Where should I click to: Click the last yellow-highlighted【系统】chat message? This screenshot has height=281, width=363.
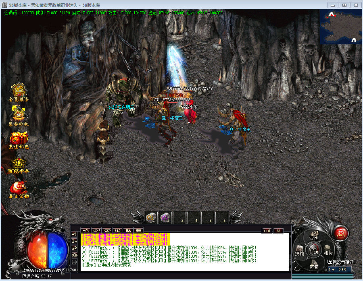click(x=125, y=244)
